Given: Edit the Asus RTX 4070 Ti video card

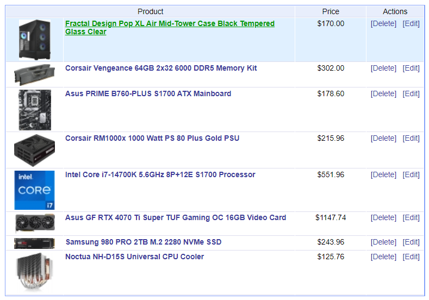Looking at the screenshot, I should pos(411,218).
